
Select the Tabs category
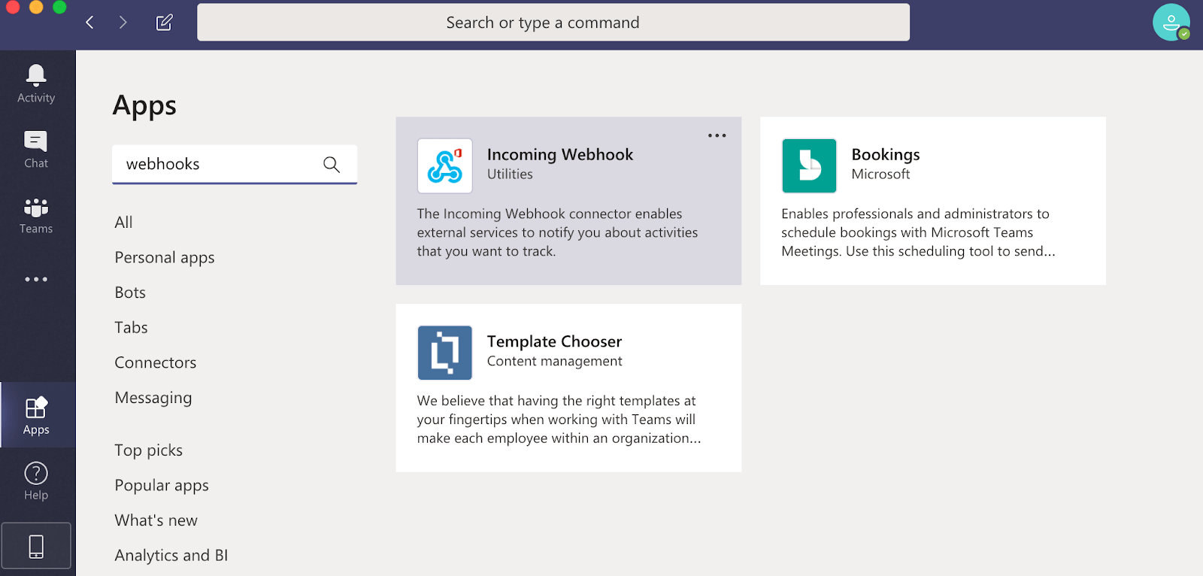131,328
